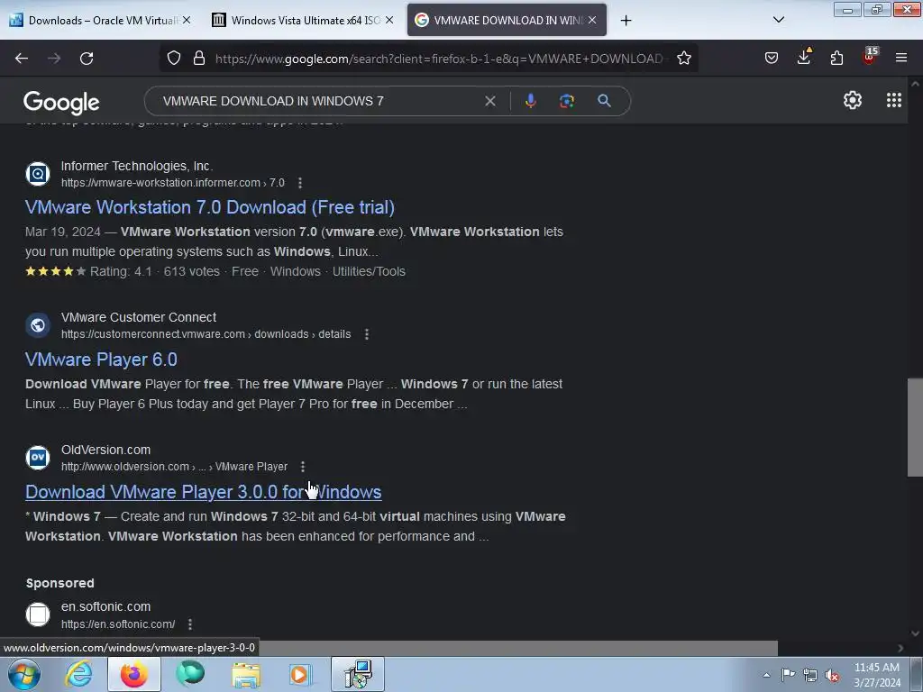Show hidden system tray icons
Image resolution: width=923 pixels, height=692 pixels.
pos(766,675)
